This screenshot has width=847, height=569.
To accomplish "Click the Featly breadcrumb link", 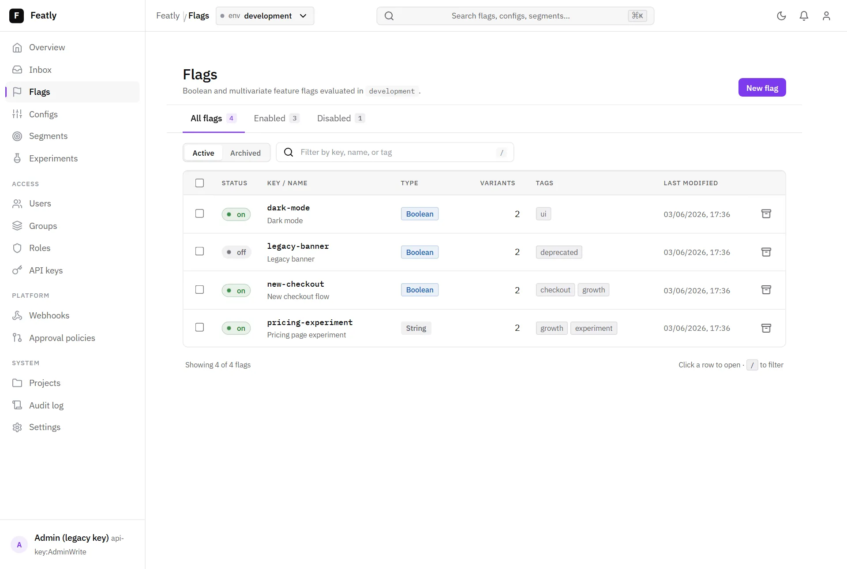I will tap(168, 16).
